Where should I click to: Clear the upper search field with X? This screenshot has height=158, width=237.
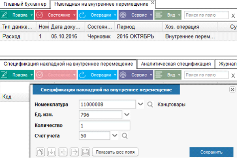(233, 15)
